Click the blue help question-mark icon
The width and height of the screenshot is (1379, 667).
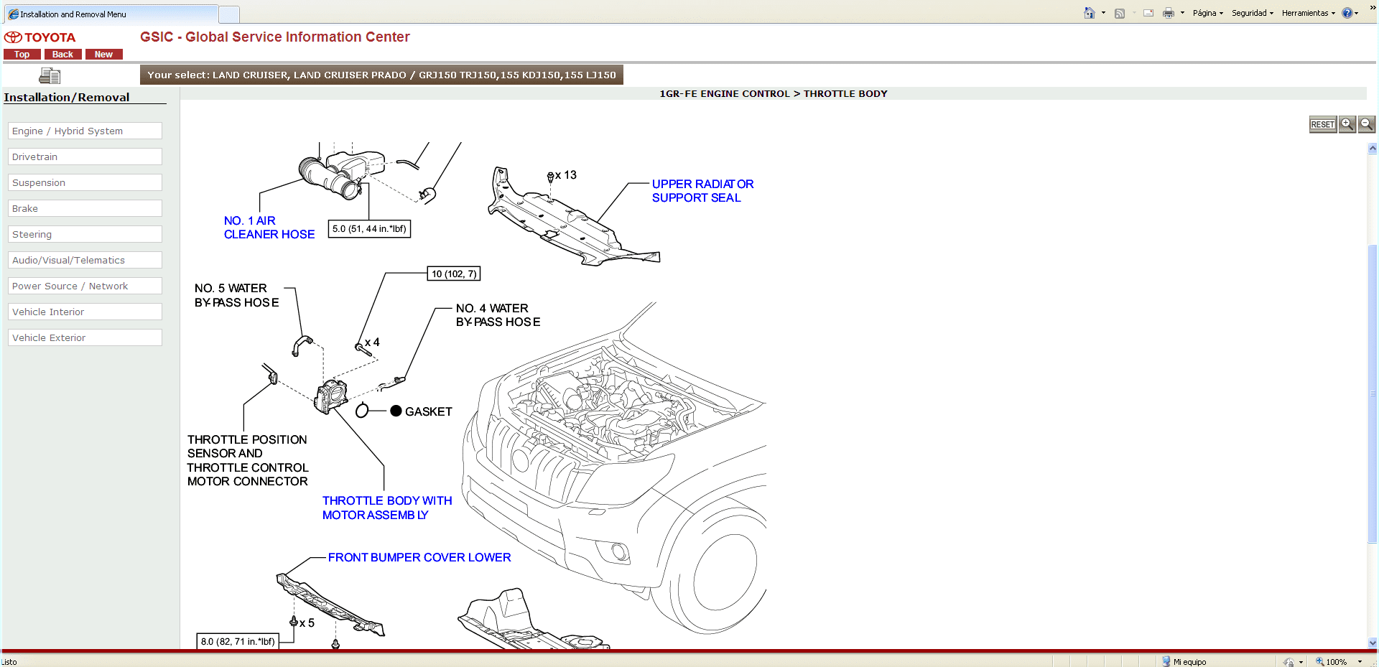click(x=1347, y=13)
